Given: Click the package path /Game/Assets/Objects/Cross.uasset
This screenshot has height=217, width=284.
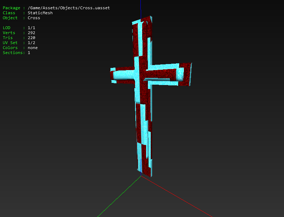Looking at the screenshot, I should [69, 8].
